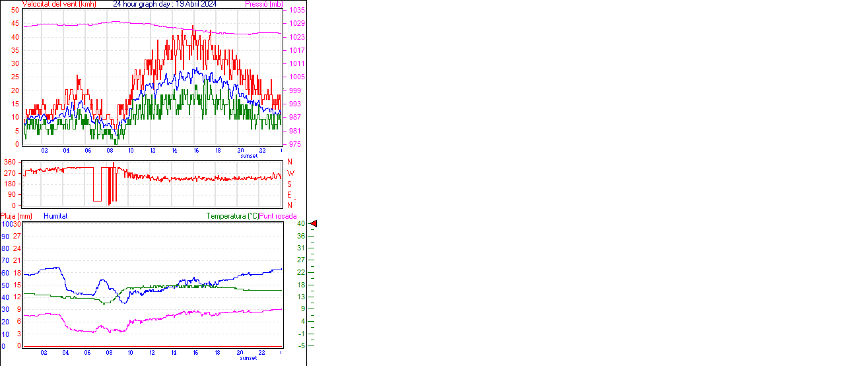Click the 'Punt rosada' legend label
845x366 pixels.
coord(278,216)
